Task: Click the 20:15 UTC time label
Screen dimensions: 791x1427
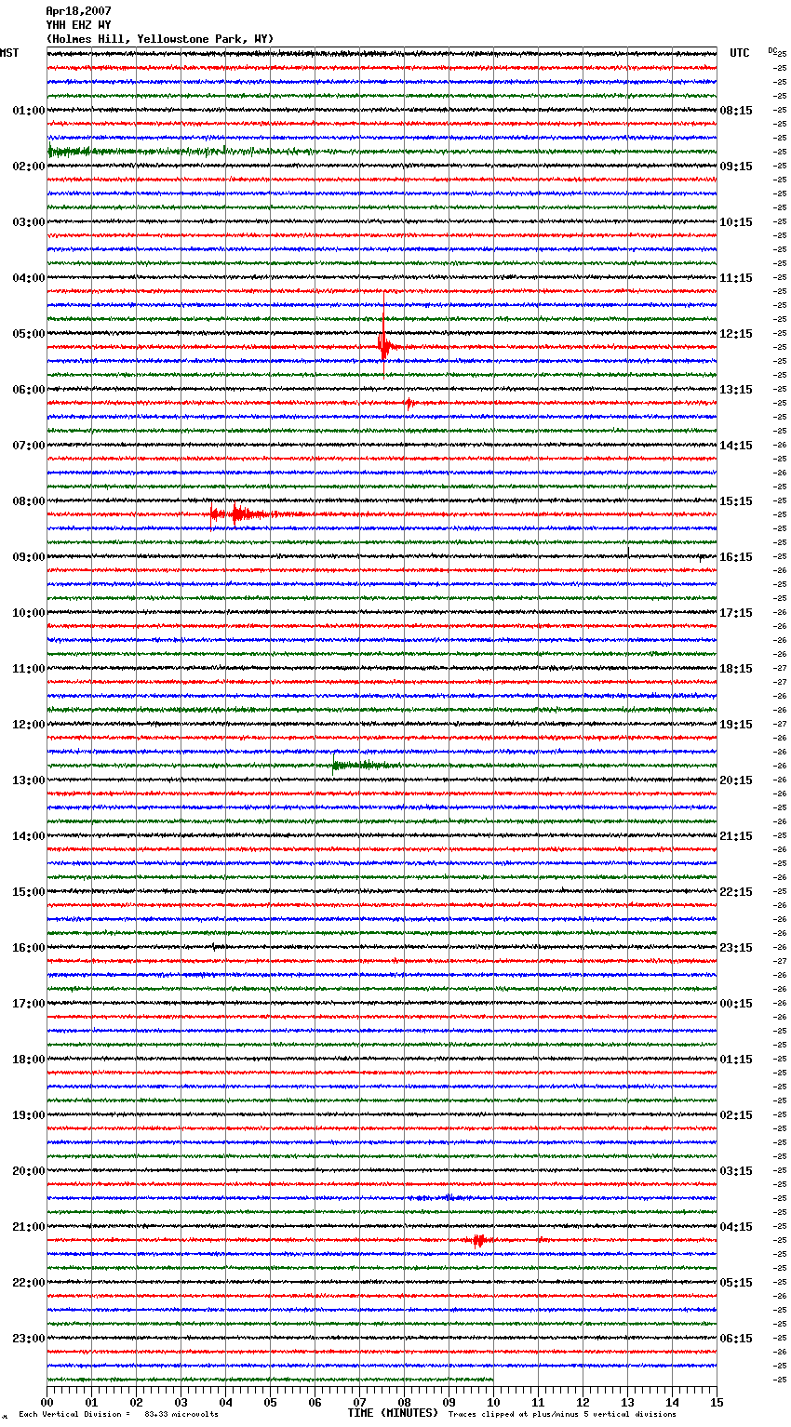Action: click(736, 780)
